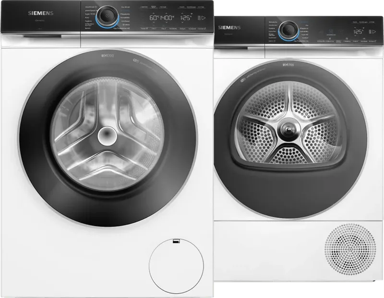Image resolution: width=384 pixels, height=298 pixels.
Task: Select the Auto program on the washer
Action: (87, 18)
